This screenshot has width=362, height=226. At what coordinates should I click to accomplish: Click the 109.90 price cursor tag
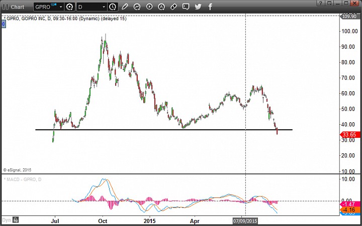349,17
